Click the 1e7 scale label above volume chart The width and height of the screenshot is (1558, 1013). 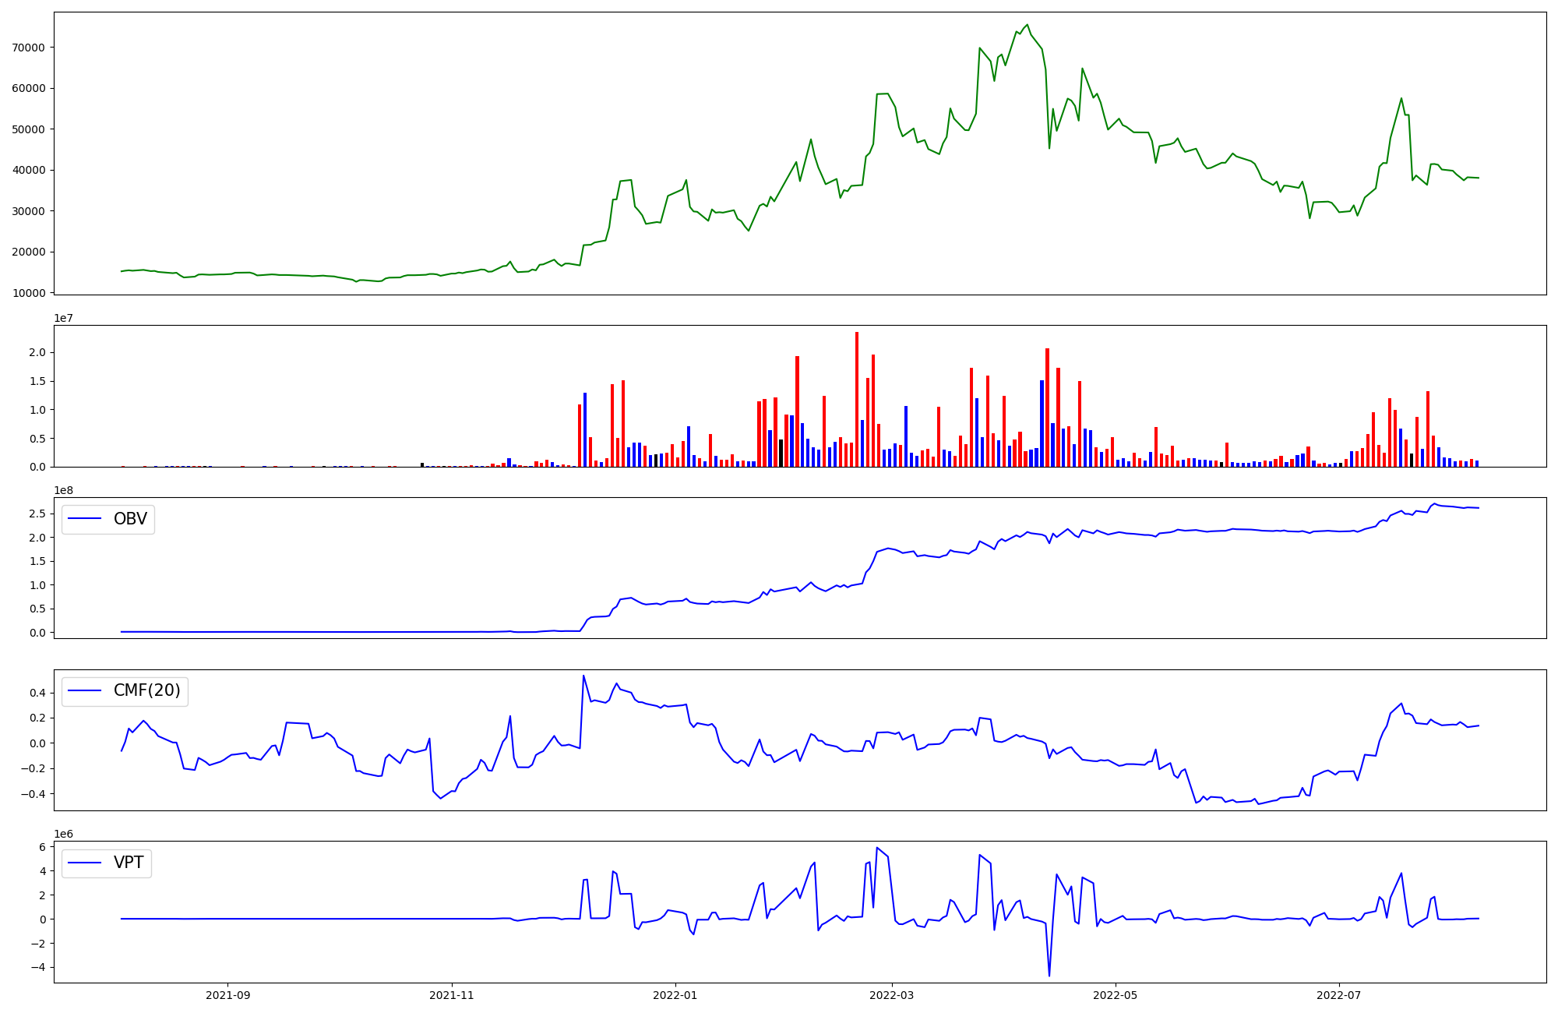63,318
